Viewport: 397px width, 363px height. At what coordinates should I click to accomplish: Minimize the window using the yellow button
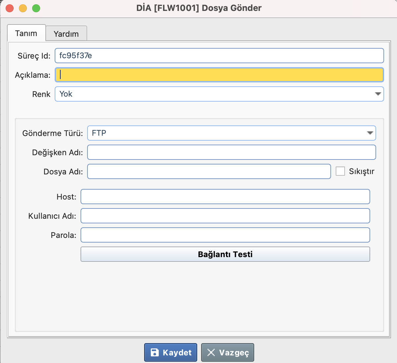click(23, 8)
